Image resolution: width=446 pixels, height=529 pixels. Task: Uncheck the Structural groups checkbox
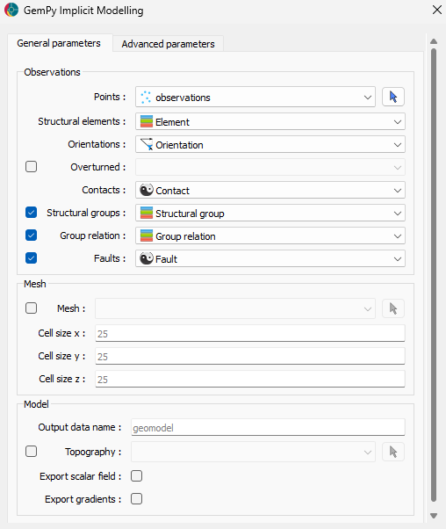point(31,213)
